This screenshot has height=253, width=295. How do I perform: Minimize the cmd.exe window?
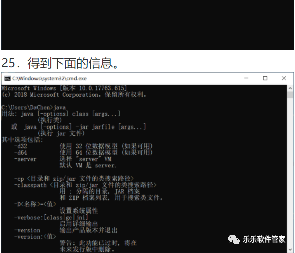246,78
